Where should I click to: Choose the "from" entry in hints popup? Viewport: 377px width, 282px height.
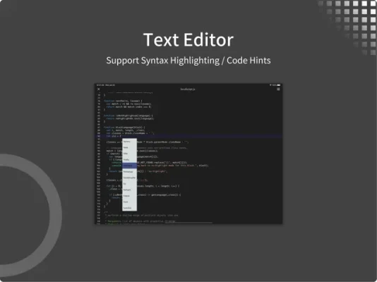click(129, 202)
